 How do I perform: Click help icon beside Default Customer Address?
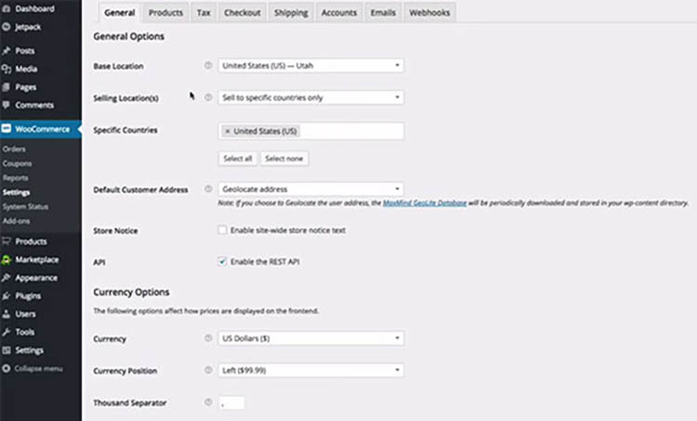click(x=208, y=189)
